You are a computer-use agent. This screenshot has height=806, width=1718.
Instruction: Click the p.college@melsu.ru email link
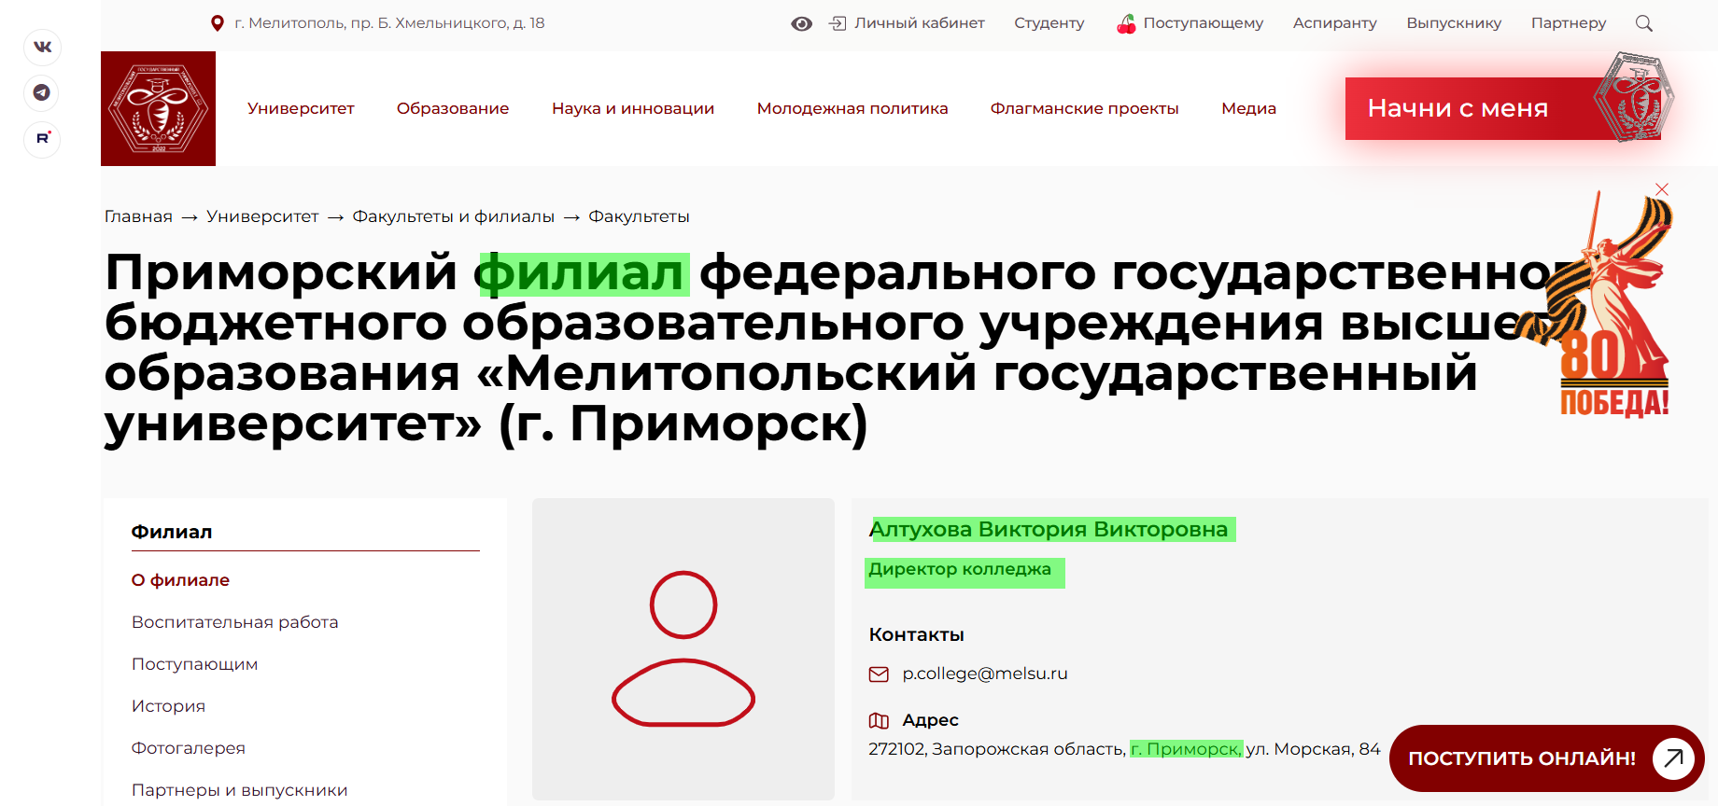click(x=984, y=674)
